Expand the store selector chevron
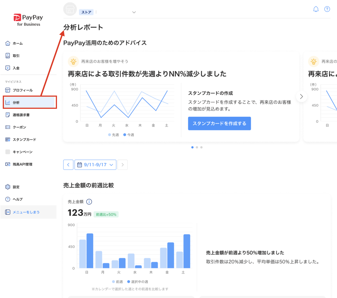The height and width of the screenshot is (298, 337). [x=134, y=12]
